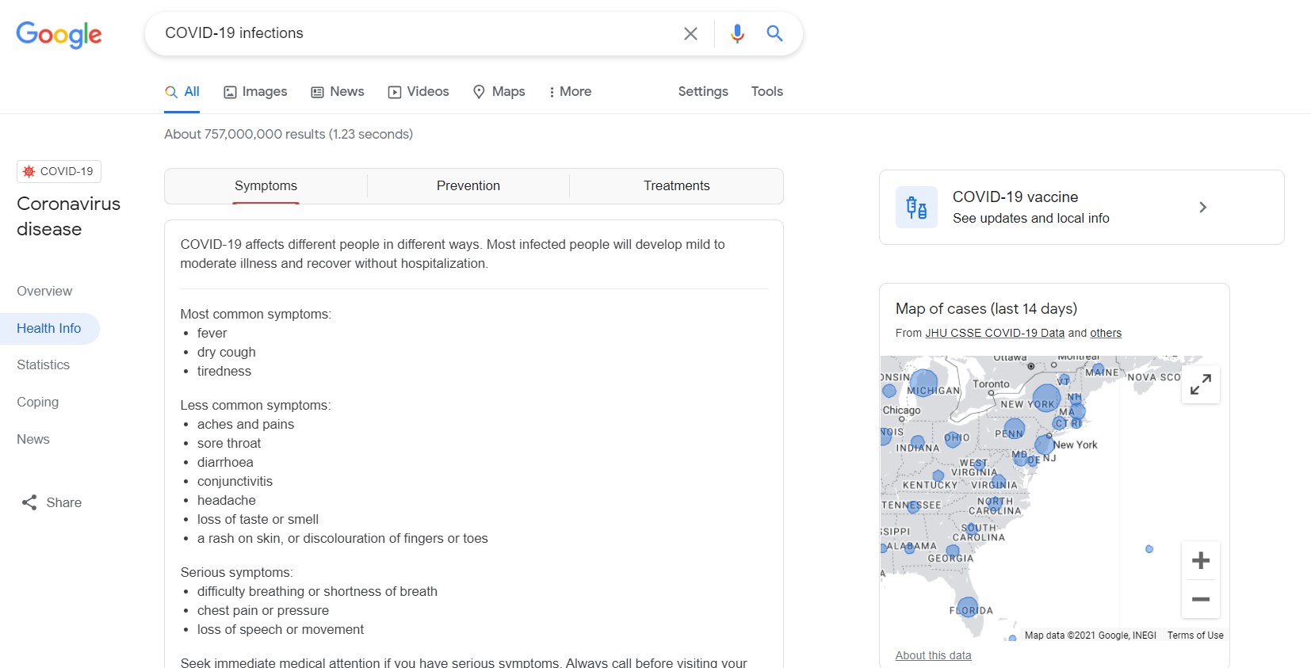
Task: Select the All results tab
Action: pos(182,92)
